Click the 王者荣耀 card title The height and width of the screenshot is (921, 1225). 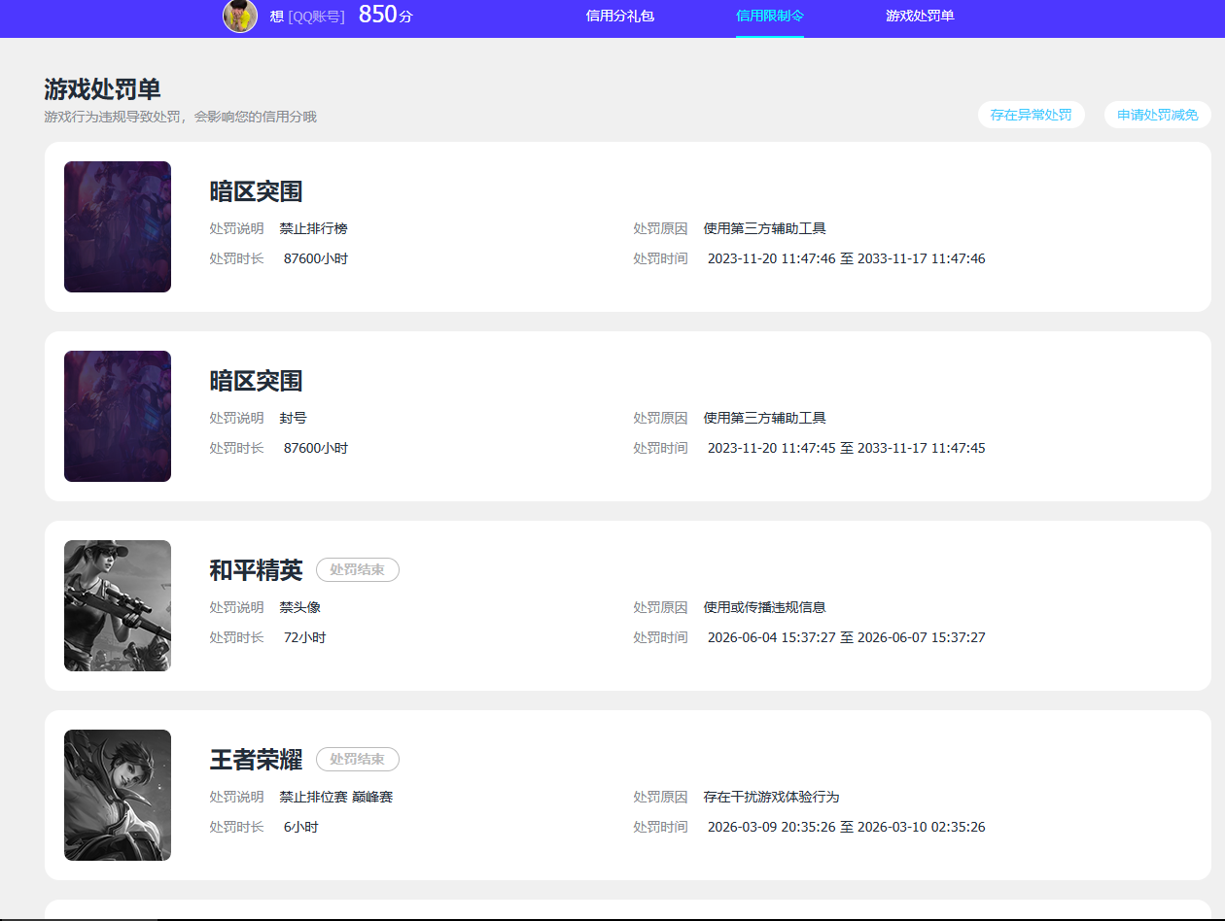(256, 760)
